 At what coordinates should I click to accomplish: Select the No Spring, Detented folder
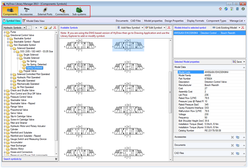[36, 65]
